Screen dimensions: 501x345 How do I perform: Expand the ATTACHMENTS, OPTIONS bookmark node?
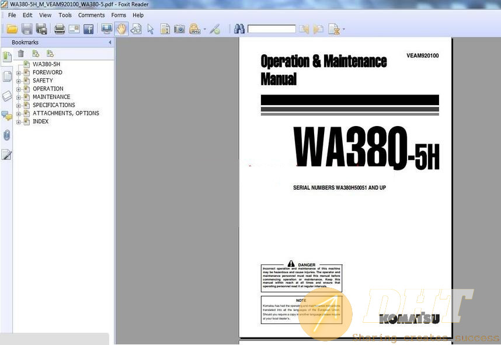pos(19,114)
